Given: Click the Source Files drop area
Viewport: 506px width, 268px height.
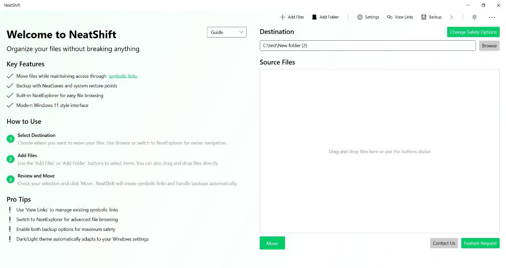Looking at the screenshot, I should [x=379, y=151].
